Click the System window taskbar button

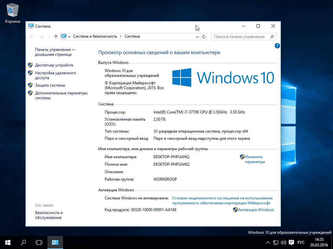click(x=55, y=243)
